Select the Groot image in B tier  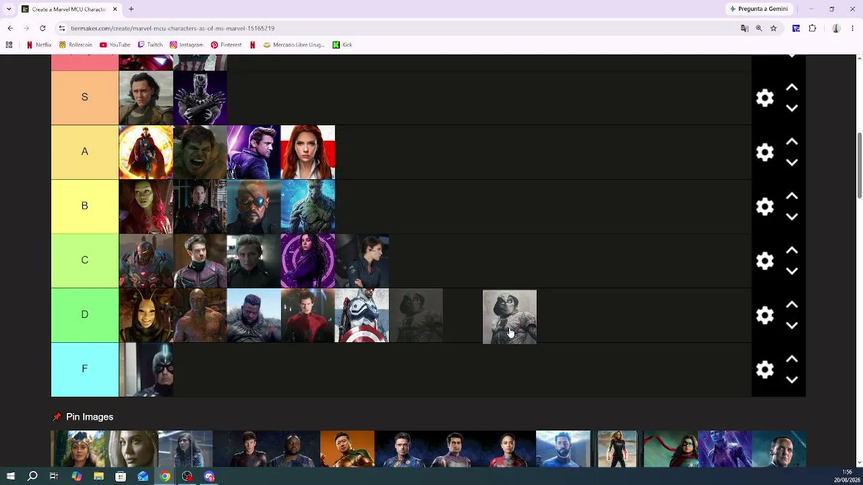(308, 206)
